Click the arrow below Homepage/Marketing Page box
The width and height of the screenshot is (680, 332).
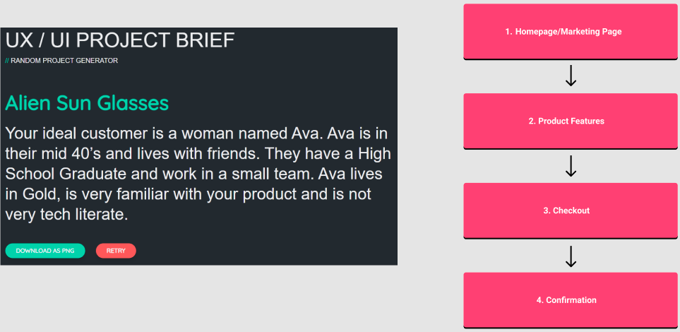[x=571, y=76]
